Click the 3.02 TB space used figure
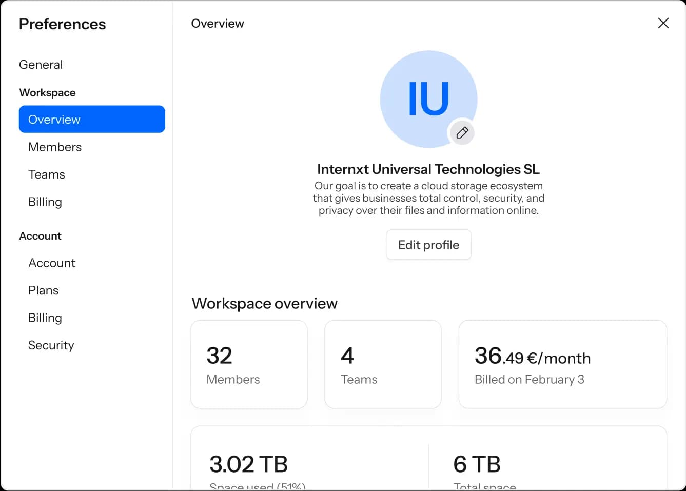Screen dimensions: 686x491 248,464
